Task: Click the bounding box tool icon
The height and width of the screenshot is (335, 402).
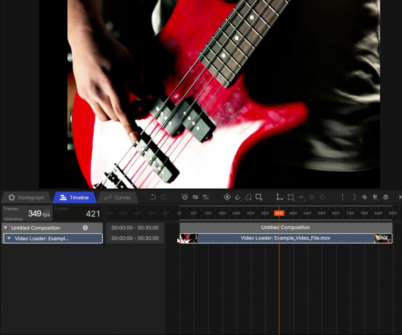Action: point(291,197)
